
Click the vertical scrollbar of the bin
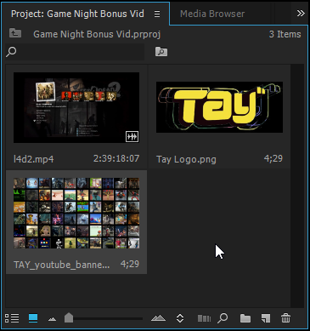pyautogui.click(x=297, y=185)
